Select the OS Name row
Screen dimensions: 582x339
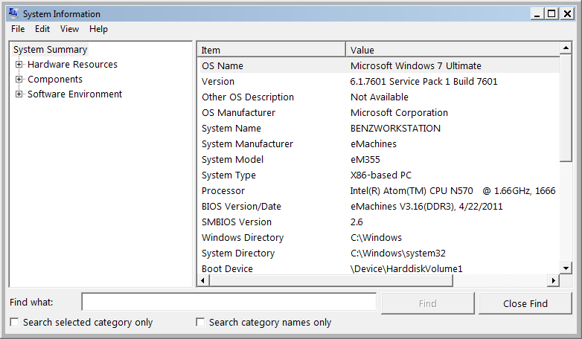click(x=379, y=65)
